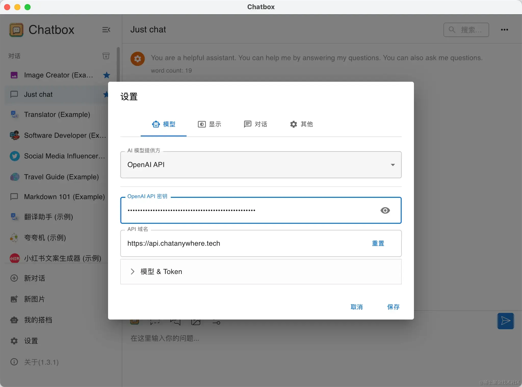
Task: Click the Just chat header title
Action: click(x=148, y=30)
